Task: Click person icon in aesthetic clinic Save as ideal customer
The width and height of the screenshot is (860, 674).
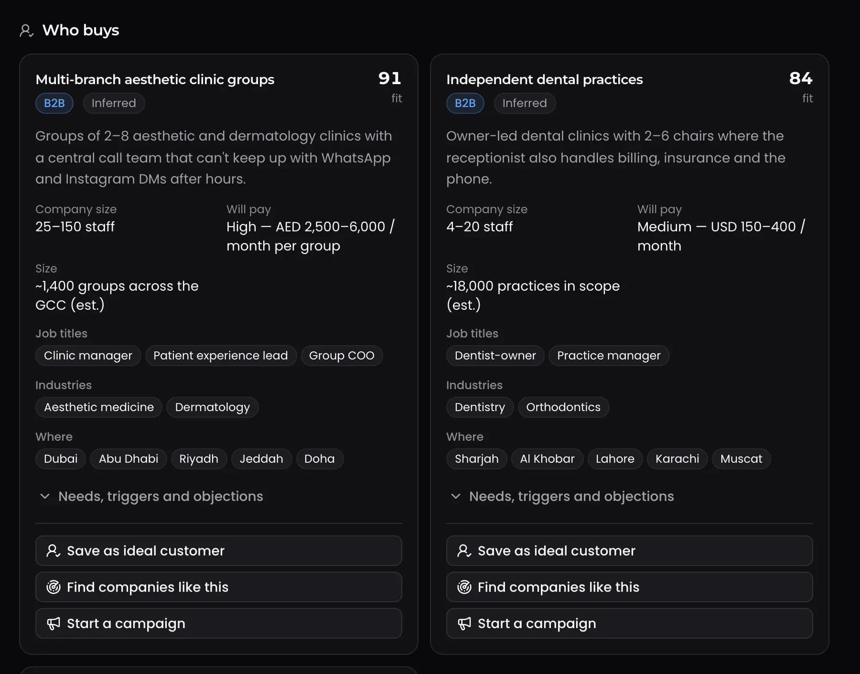Action: point(53,551)
